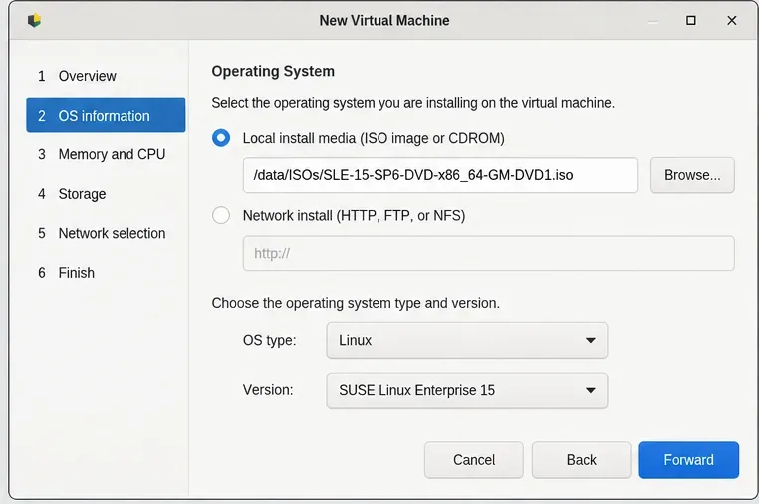Jump to step 3 Memory and CPU
This screenshot has height=504, width=759.
click(106, 154)
